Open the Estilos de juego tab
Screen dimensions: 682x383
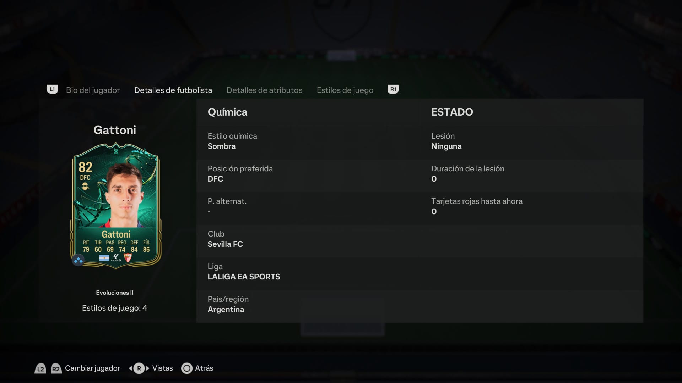click(x=345, y=90)
